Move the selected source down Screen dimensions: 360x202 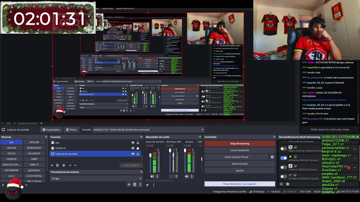[x=75, y=165]
